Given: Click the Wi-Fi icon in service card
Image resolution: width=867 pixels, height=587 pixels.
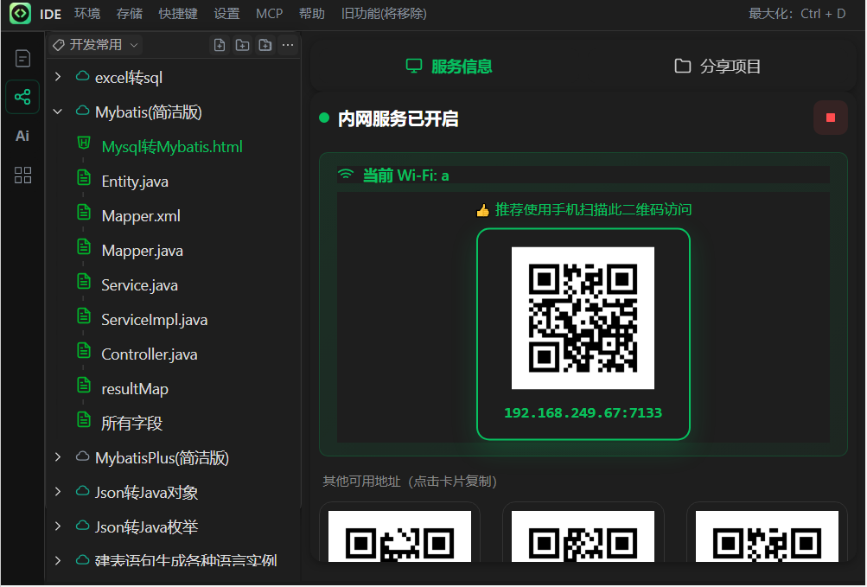Looking at the screenshot, I should (346, 175).
